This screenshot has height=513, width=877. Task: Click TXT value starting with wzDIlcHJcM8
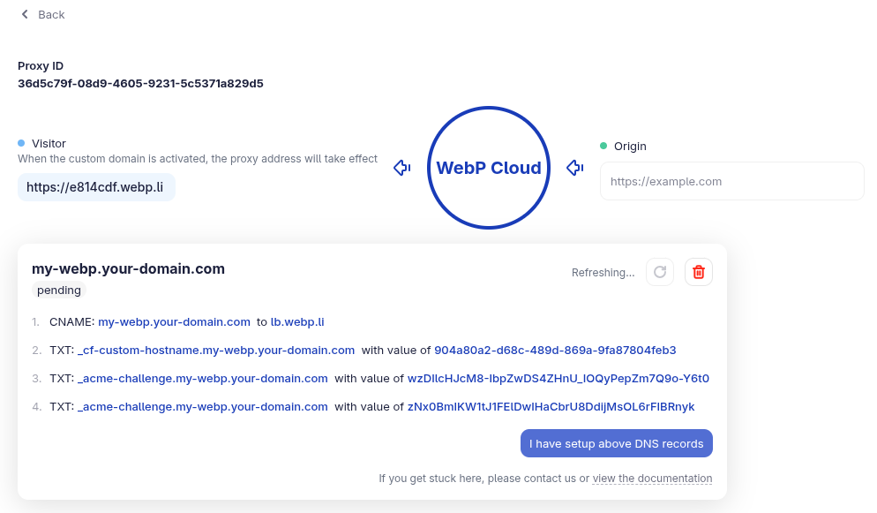(558, 379)
